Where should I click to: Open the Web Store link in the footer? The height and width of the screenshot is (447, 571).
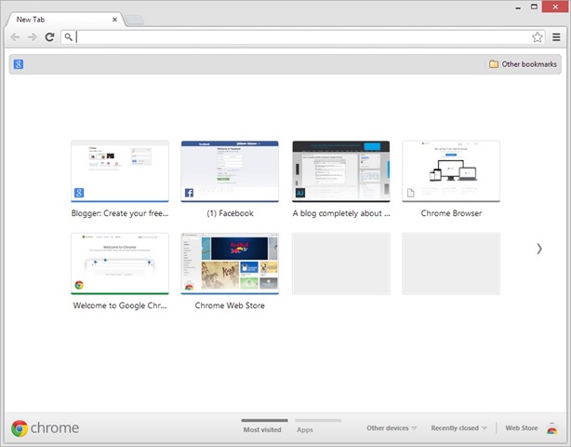521,428
